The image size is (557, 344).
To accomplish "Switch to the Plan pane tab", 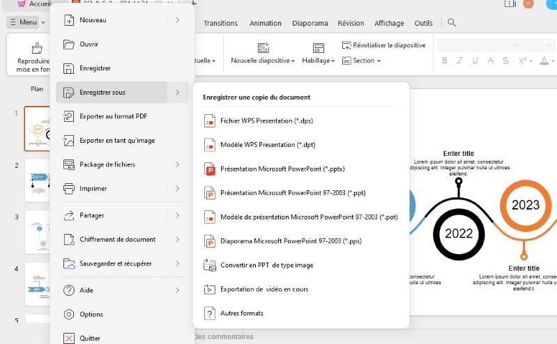I will [36, 89].
